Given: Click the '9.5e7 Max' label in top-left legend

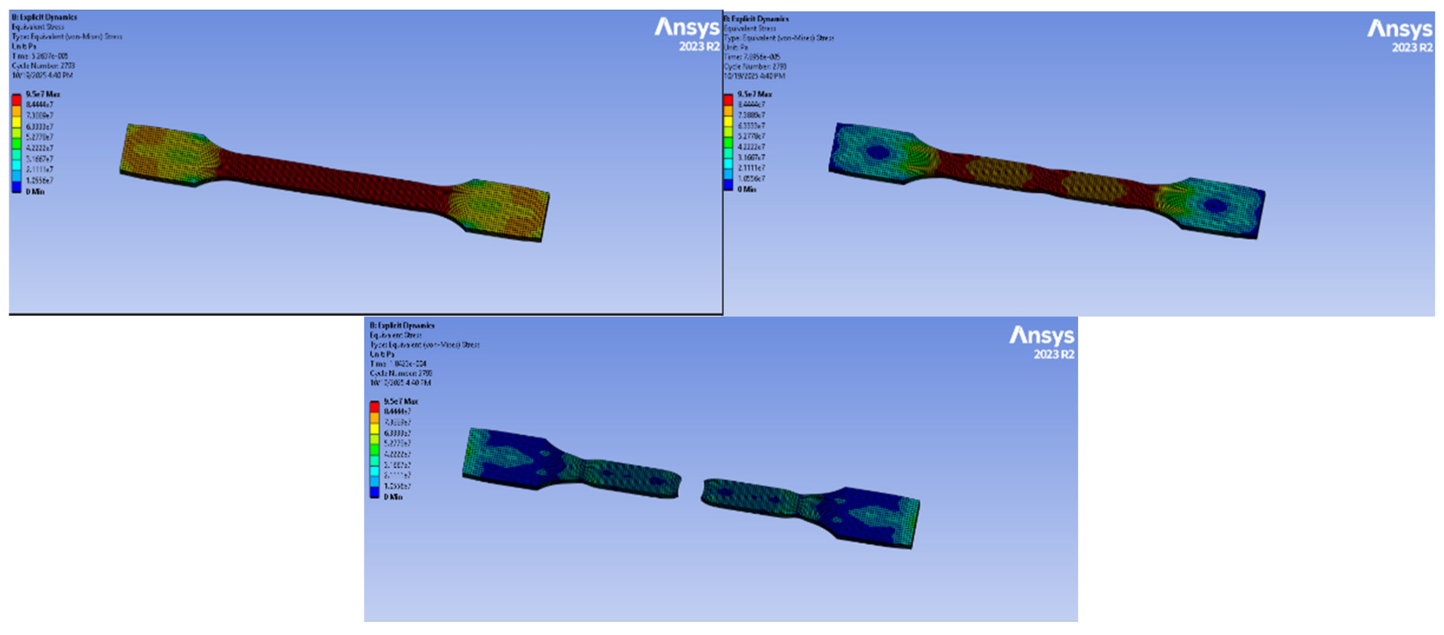Looking at the screenshot, I should [43, 94].
